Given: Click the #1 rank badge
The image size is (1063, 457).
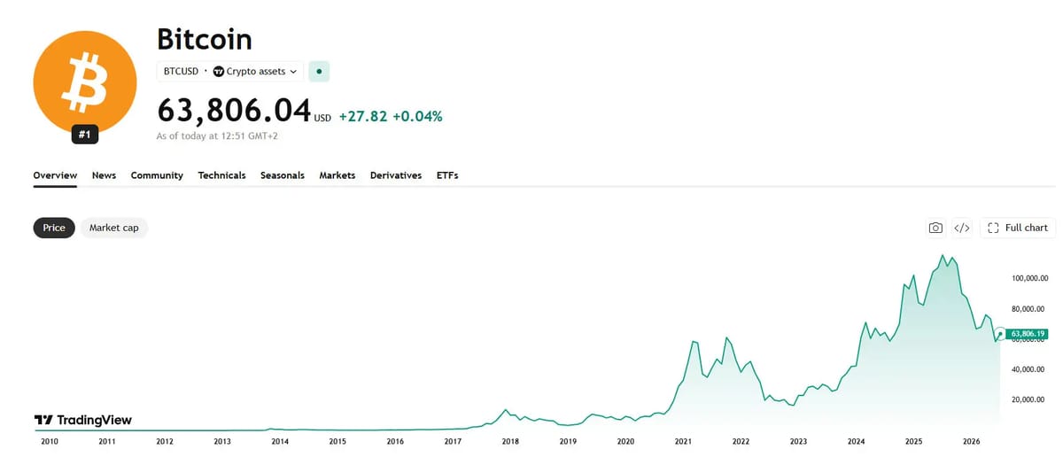Looking at the screenshot, I should [x=85, y=136].
